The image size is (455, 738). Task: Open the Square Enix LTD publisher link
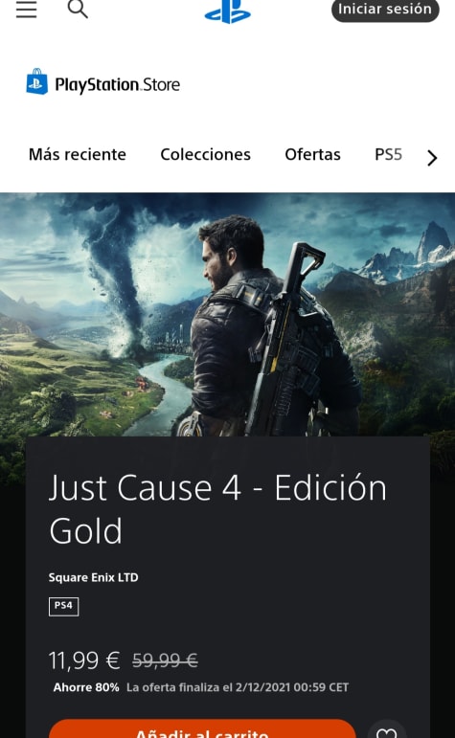point(93,577)
